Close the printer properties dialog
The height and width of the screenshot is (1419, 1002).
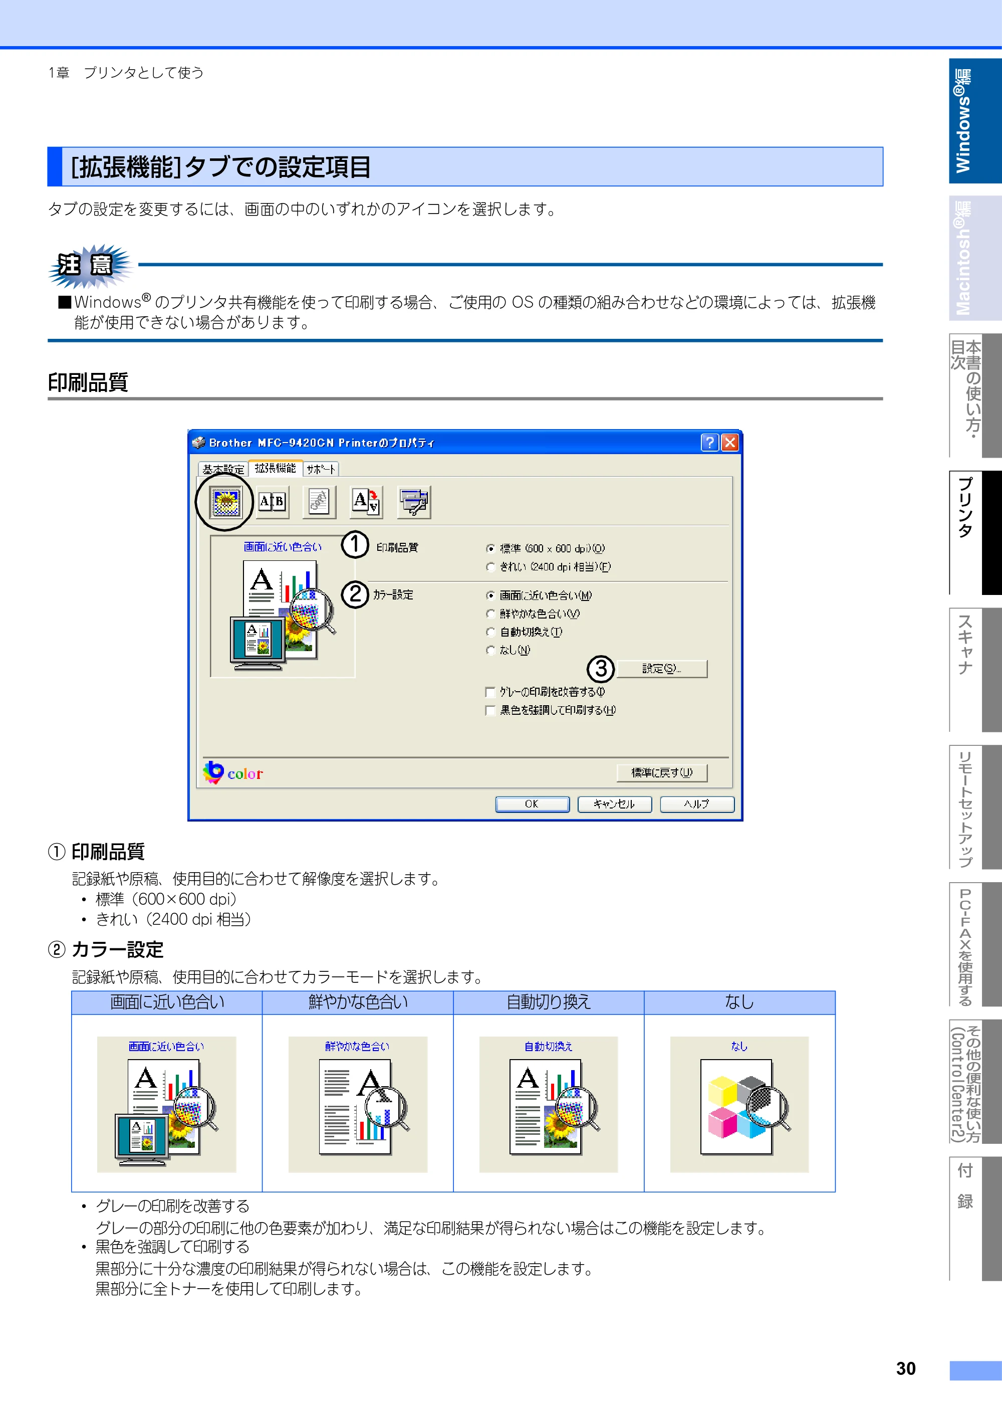click(x=729, y=443)
